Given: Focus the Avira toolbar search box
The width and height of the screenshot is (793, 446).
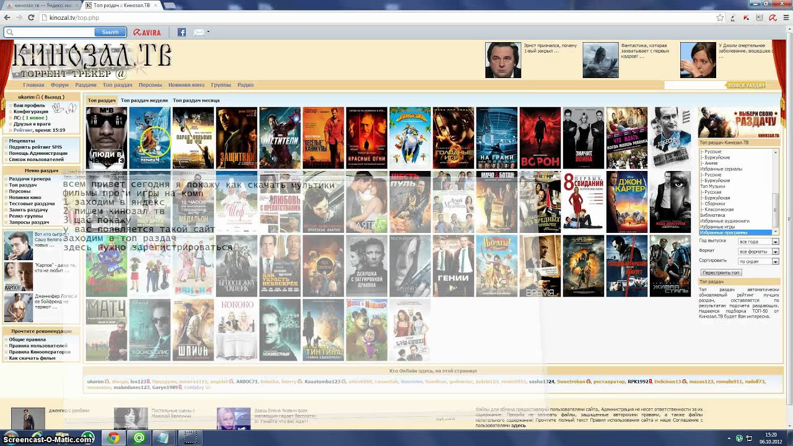Looking at the screenshot, I should [x=49, y=32].
